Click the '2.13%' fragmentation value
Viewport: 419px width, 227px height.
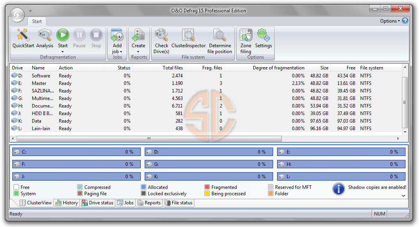pyautogui.click(x=298, y=83)
